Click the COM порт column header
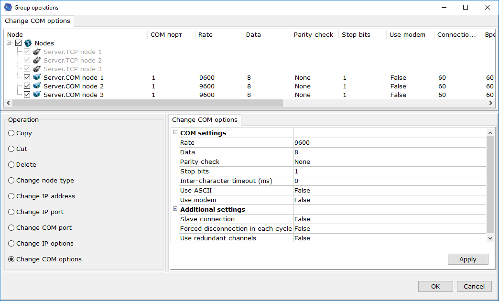499x301 pixels. pyautogui.click(x=171, y=34)
